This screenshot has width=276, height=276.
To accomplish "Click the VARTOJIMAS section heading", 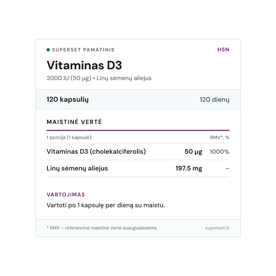I will pos(66,195).
